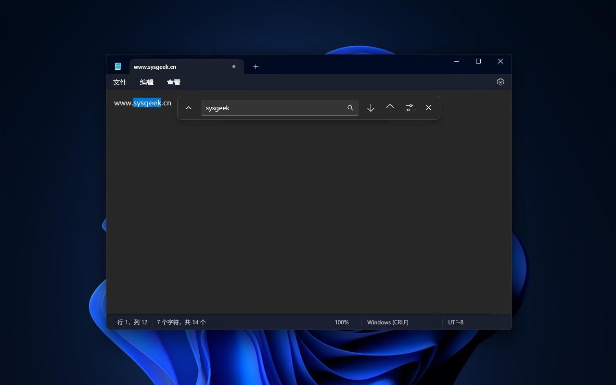
Task: Open the 文件 menu
Action: tap(120, 82)
